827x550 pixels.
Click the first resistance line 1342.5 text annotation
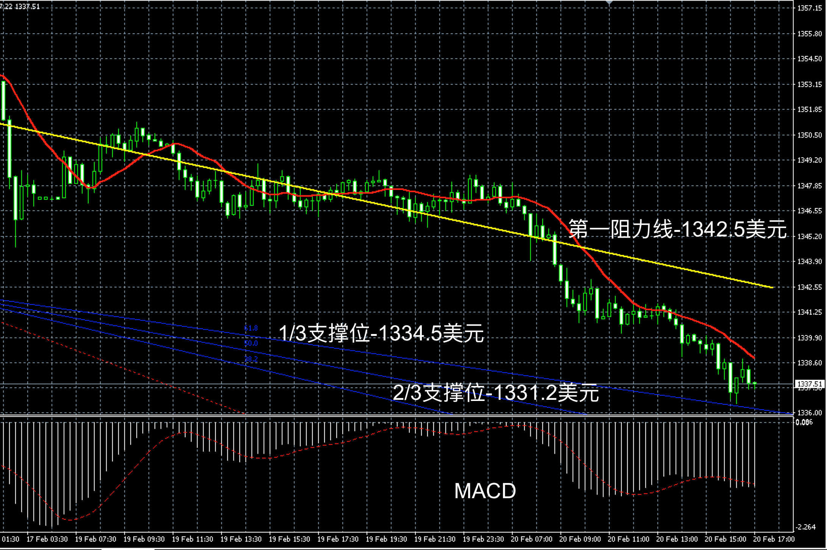(x=677, y=229)
